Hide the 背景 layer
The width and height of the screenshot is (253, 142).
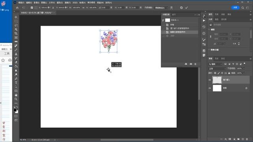click(x=210, y=88)
